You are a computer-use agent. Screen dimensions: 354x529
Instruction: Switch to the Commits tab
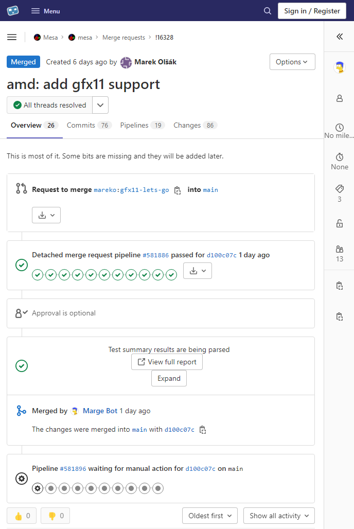88,125
